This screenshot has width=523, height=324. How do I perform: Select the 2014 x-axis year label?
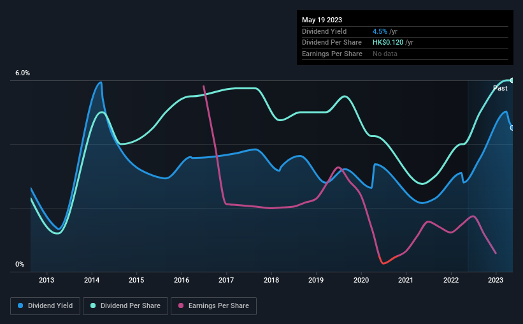[91, 280]
